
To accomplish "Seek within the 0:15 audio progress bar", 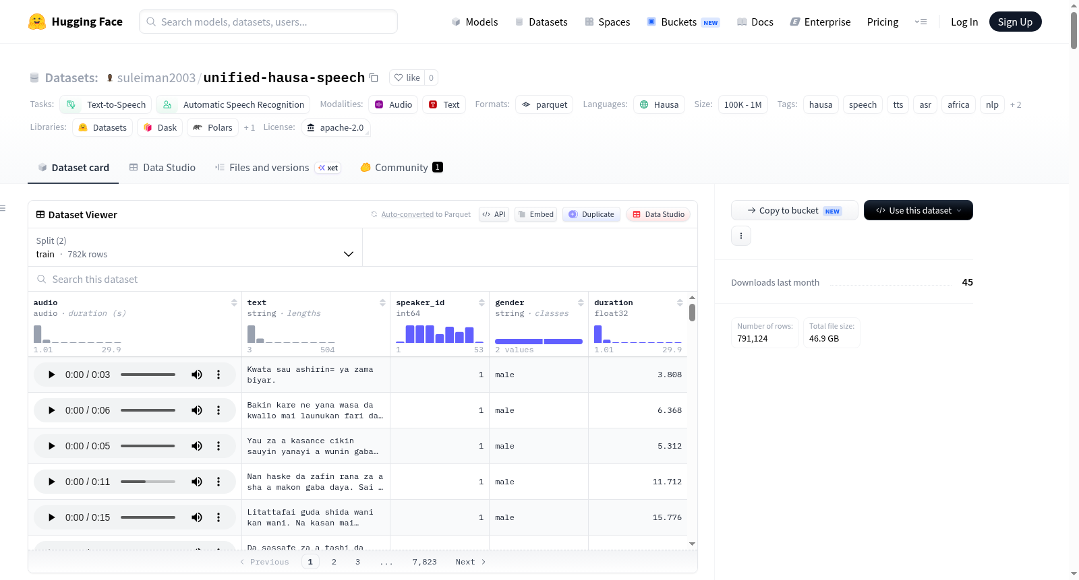I will (x=148, y=517).
